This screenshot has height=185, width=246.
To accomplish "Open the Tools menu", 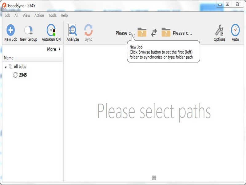I will click(x=52, y=15).
